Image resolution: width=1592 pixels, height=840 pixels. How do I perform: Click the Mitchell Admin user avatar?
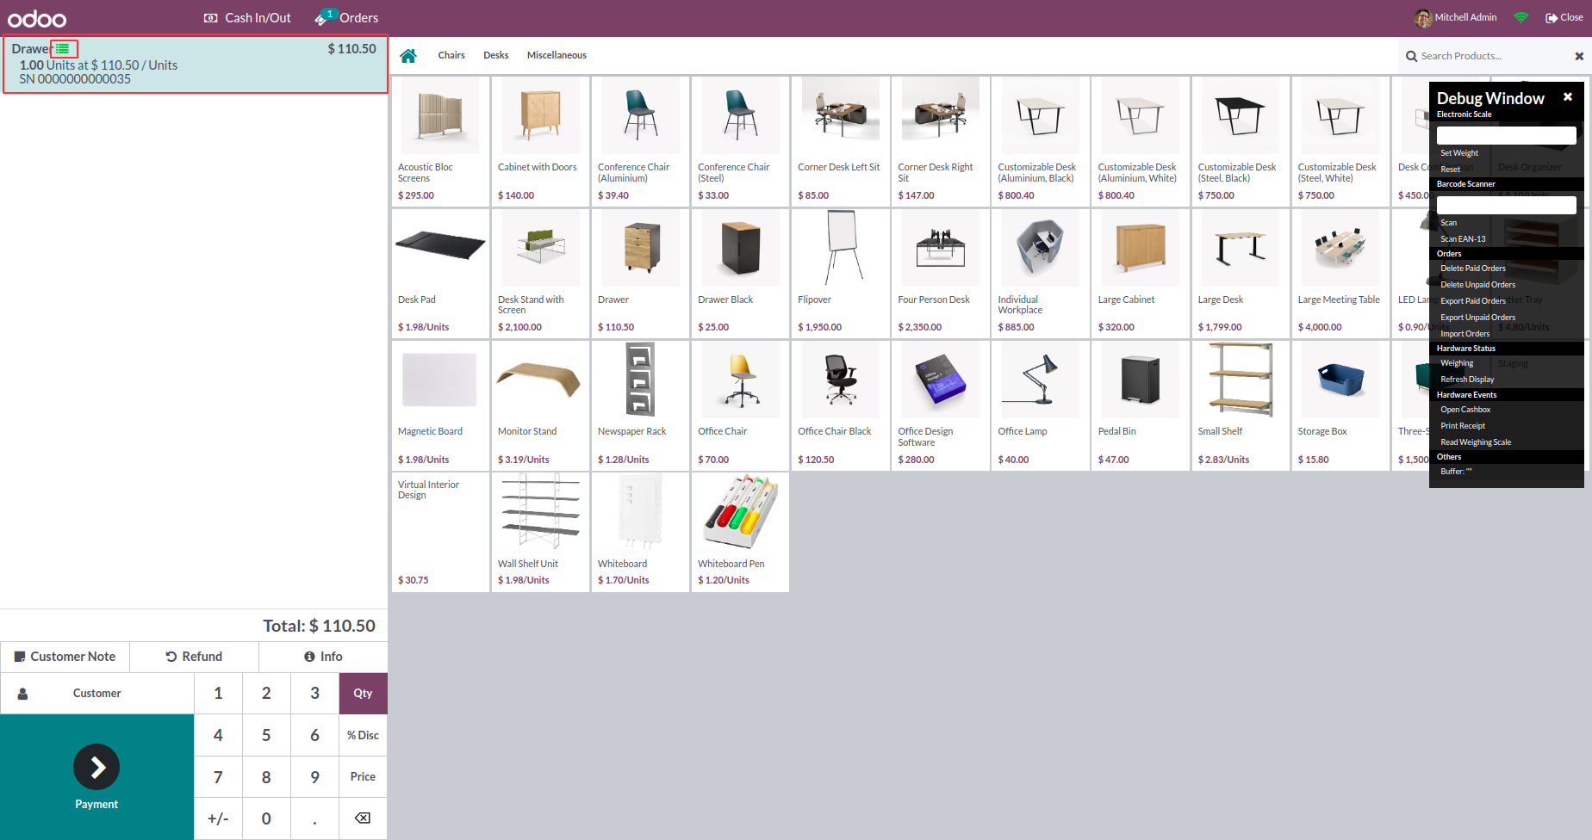[x=1422, y=17]
